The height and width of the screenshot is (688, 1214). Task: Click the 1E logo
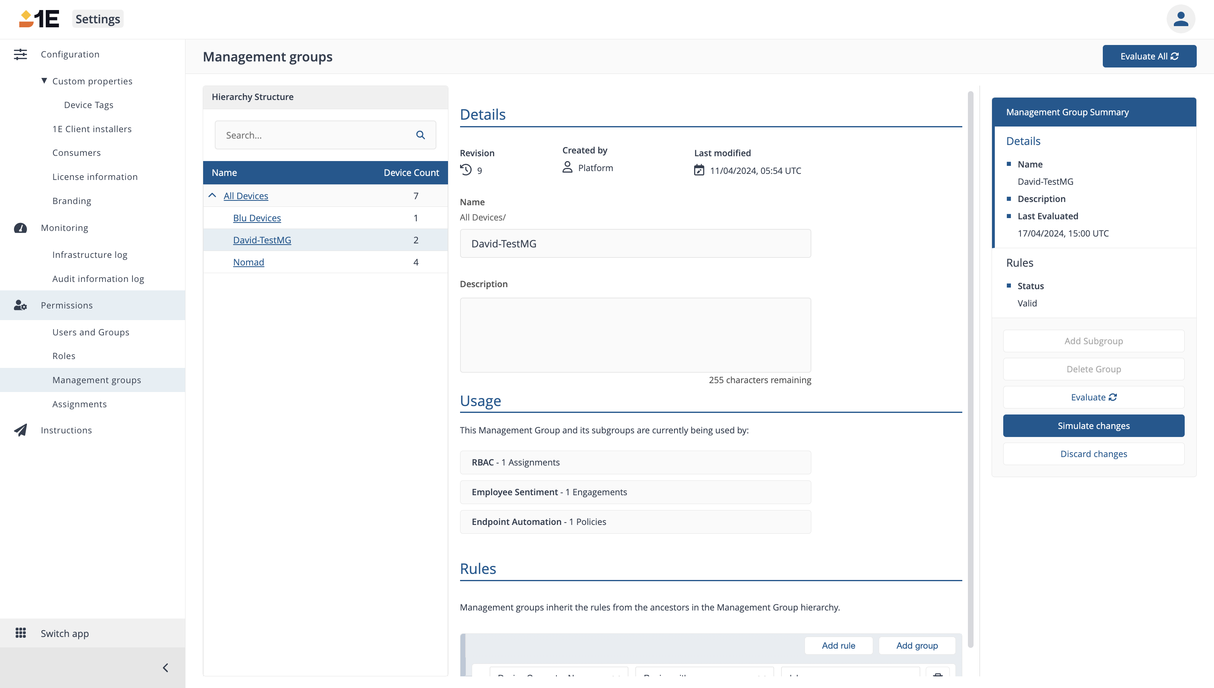(x=39, y=19)
